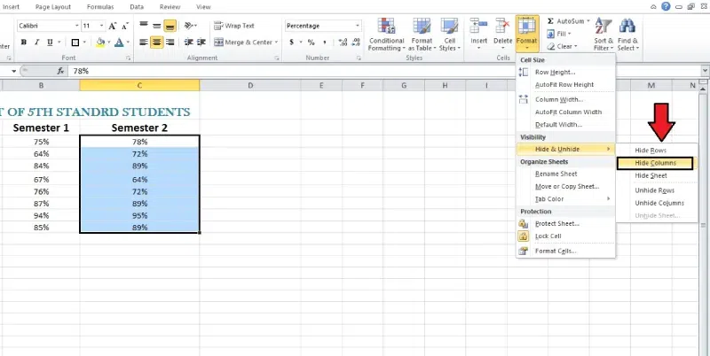Decrease font size with Shrink Font icon
Image resolution: width=710 pixels, height=356 pixels.
[125, 27]
